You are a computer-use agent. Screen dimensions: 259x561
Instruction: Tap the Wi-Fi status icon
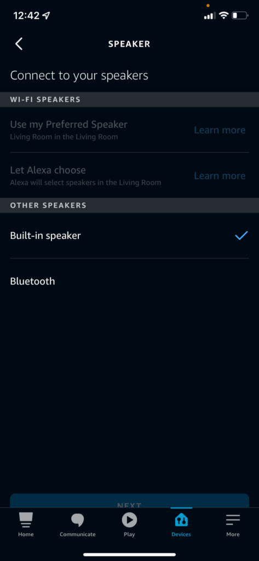click(224, 15)
